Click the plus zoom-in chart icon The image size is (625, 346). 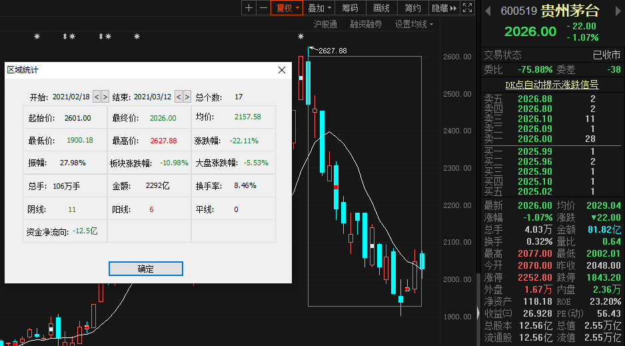[x=249, y=8]
